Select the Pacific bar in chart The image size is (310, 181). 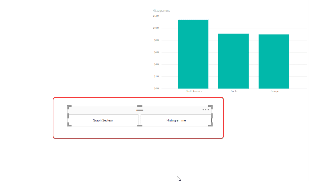[x=233, y=61]
